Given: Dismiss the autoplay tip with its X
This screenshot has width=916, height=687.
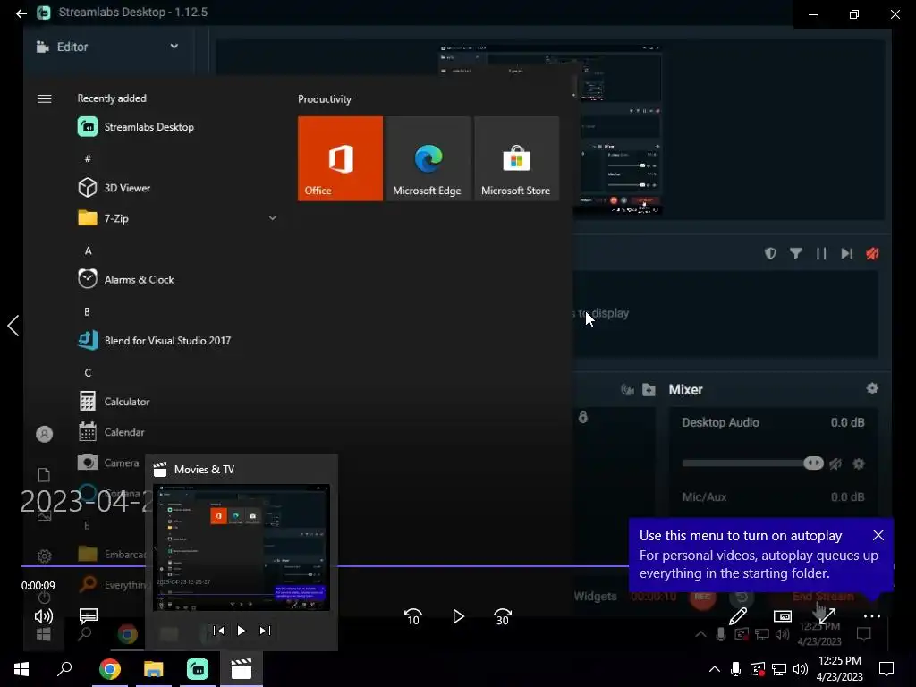Looking at the screenshot, I should coord(878,535).
